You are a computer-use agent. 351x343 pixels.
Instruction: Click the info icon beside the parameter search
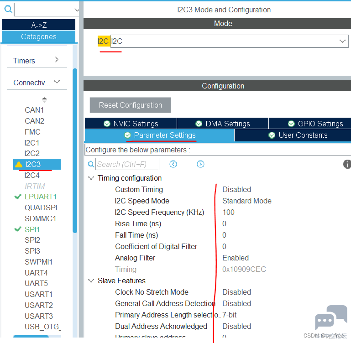pyautogui.click(x=347, y=164)
